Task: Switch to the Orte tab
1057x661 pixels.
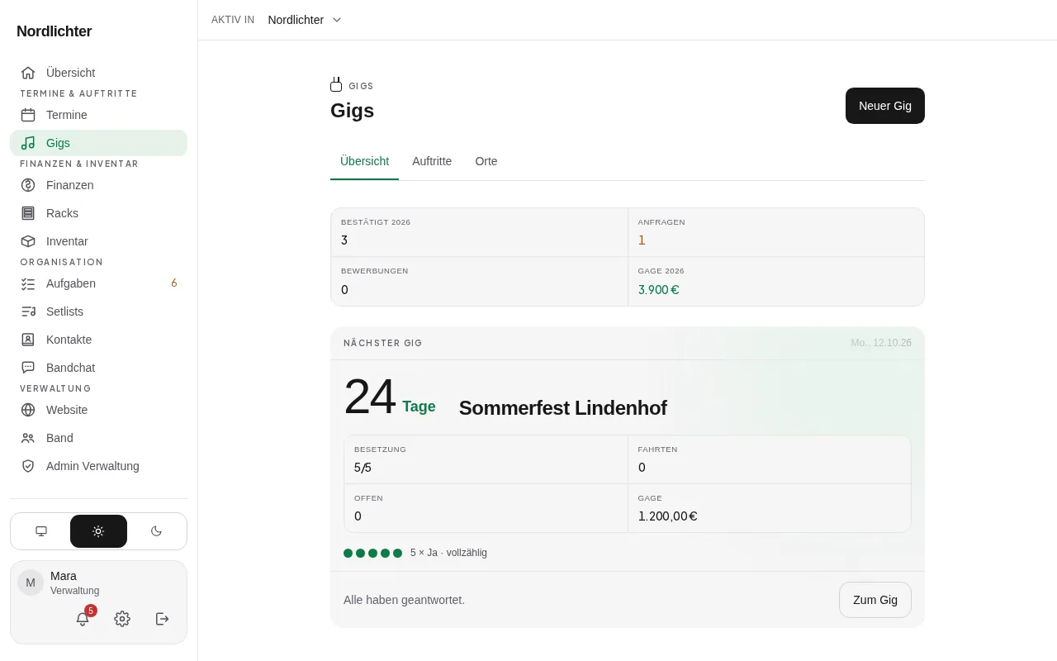Action: (x=486, y=161)
